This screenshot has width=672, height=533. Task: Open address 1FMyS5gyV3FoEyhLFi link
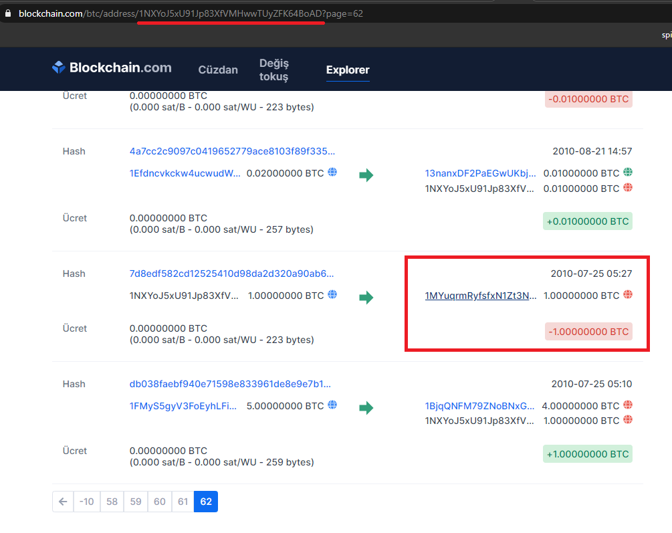coord(183,406)
